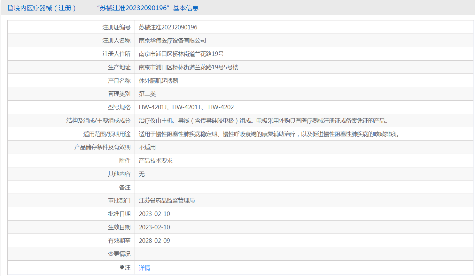475x276 pixels.
Task: Click the 无 value in 其他内容 row
Action: tap(142, 174)
